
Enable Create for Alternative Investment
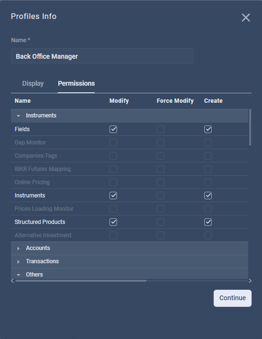point(208,235)
